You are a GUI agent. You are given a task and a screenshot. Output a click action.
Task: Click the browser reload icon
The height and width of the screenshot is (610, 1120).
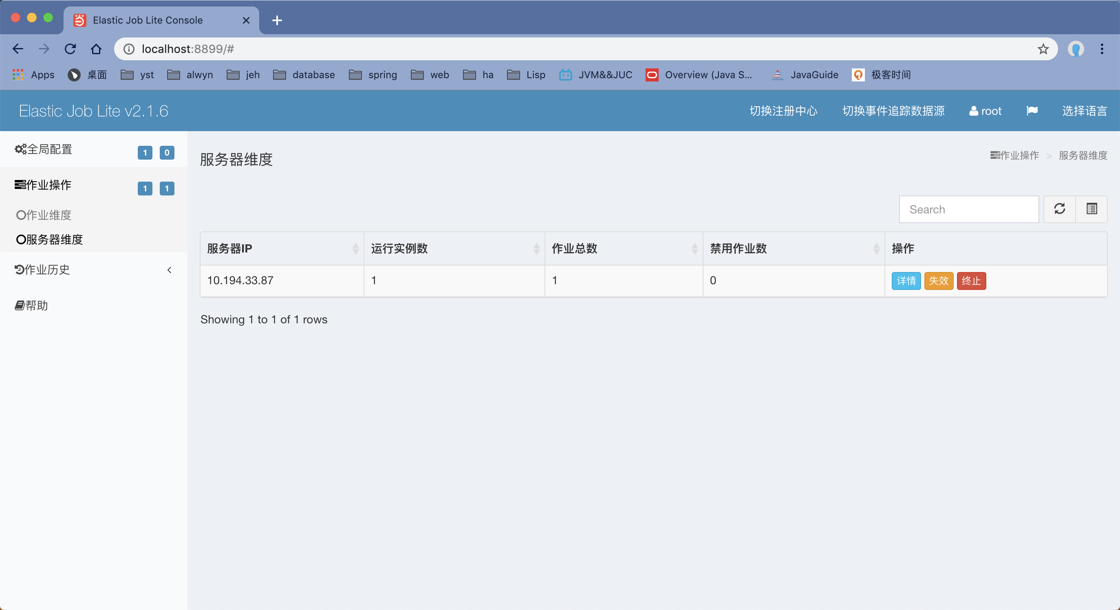pos(70,48)
